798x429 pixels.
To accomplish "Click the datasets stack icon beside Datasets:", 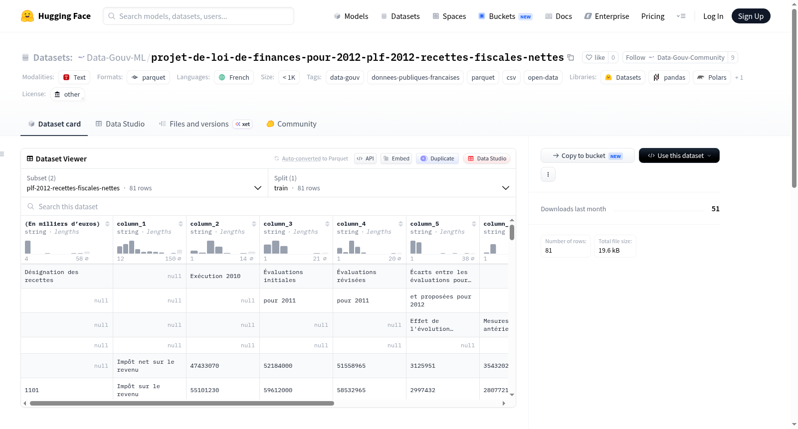I will point(25,57).
